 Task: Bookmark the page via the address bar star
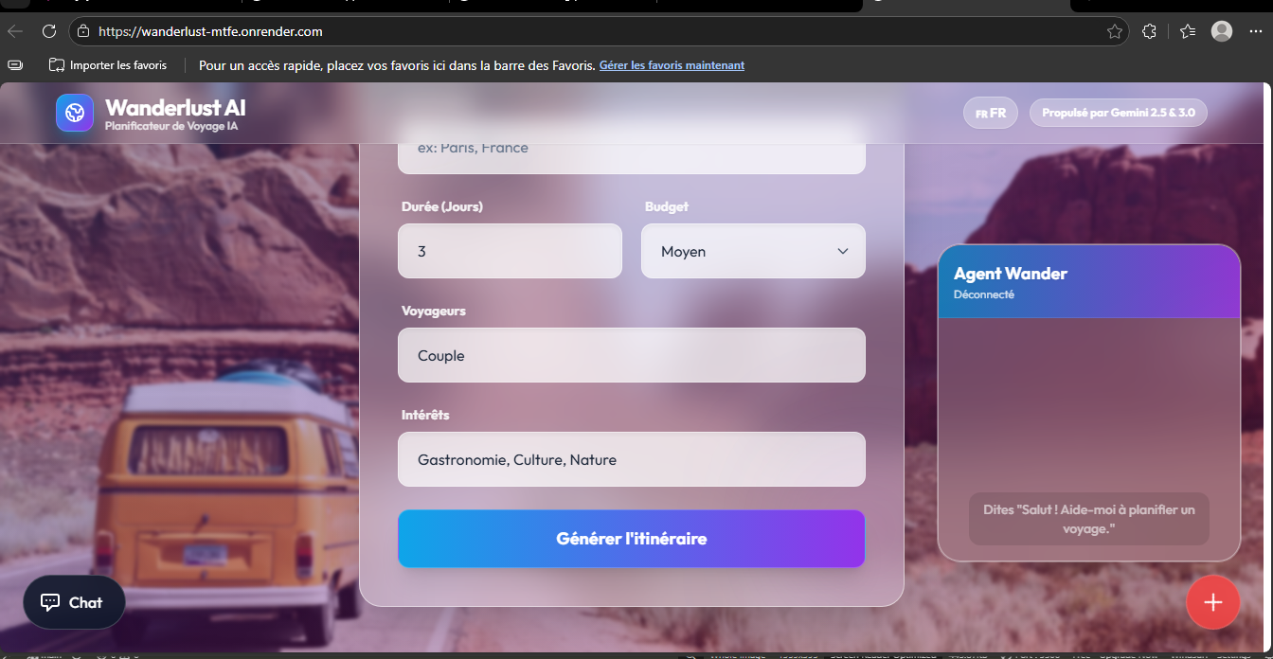[1114, 30]
